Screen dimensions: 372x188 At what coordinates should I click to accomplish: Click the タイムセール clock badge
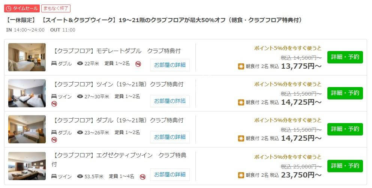[22, 8]
